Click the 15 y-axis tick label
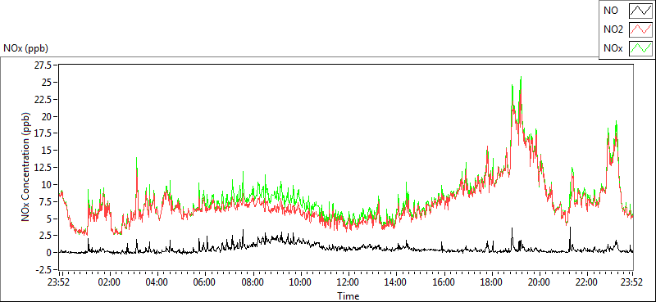 click(47, 151)
